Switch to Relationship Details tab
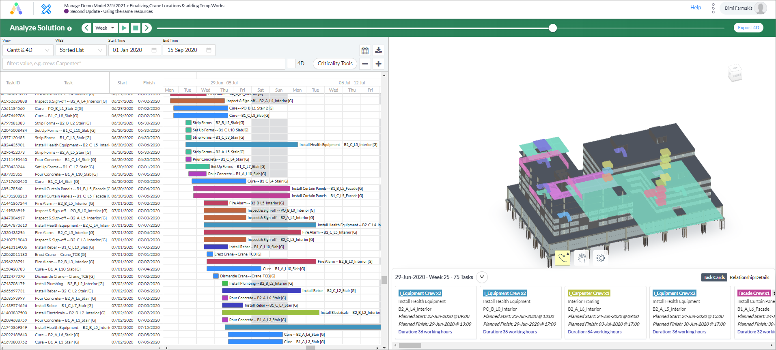The height and width of the screenshot is (350, 776). [749, 277]
